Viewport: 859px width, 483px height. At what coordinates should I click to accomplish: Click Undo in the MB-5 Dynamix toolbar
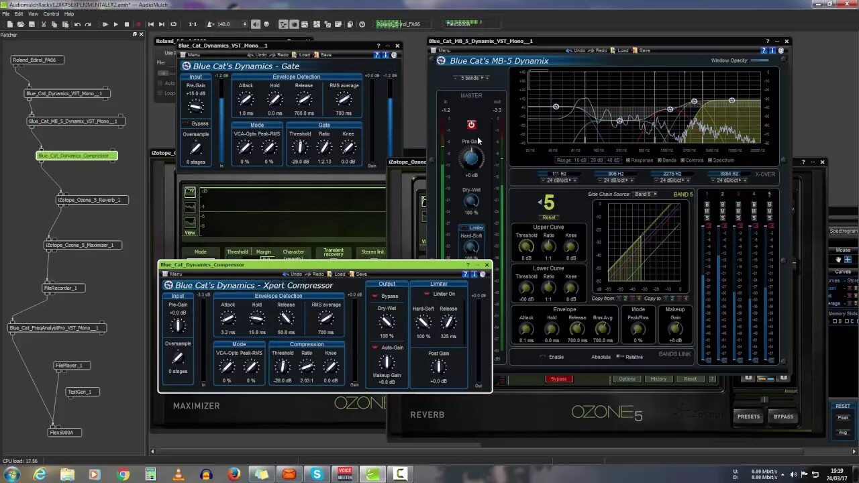(x=576, y=50)
